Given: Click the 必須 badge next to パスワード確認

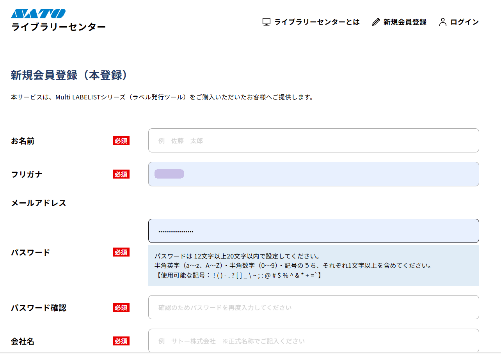Looking at the screenshot, I should pos(121,308).
